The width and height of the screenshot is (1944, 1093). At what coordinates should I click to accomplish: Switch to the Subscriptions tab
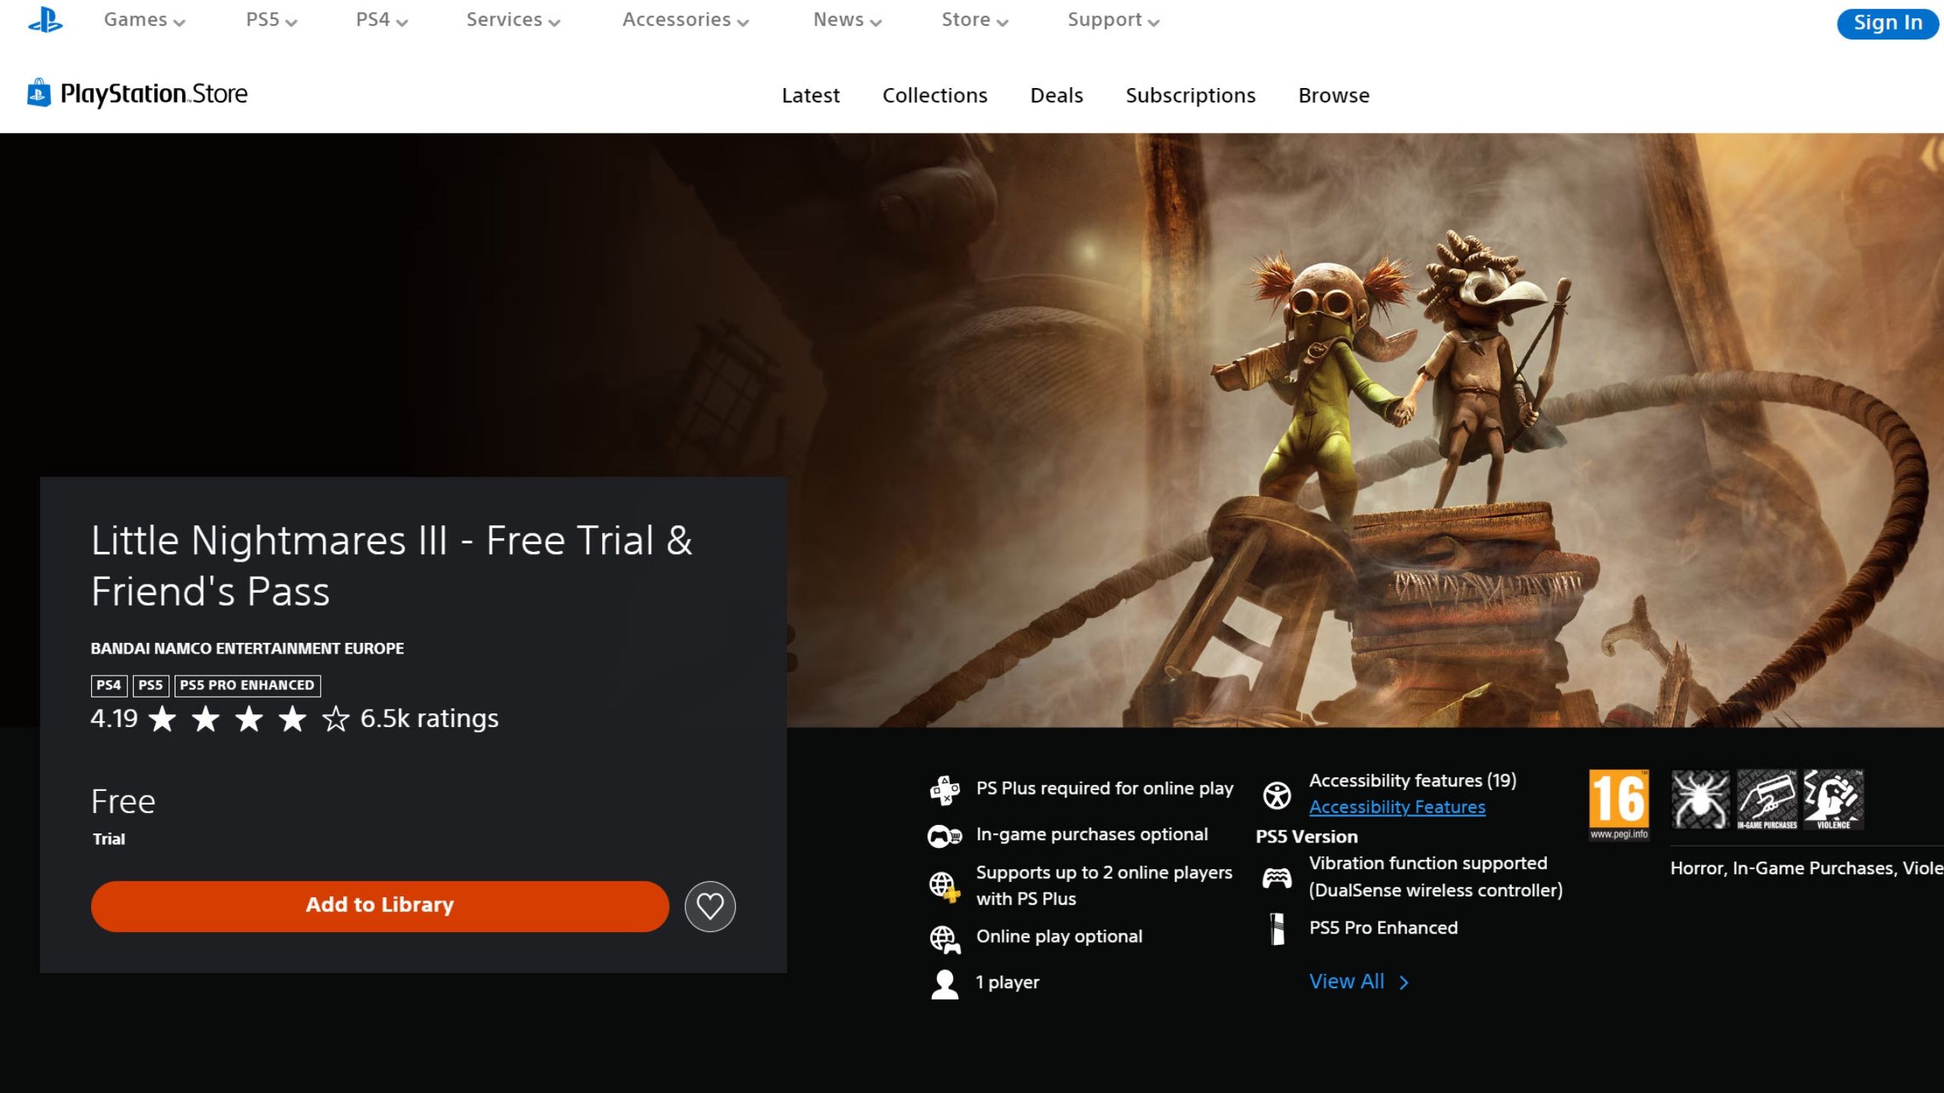click(x=1189, y=95)
